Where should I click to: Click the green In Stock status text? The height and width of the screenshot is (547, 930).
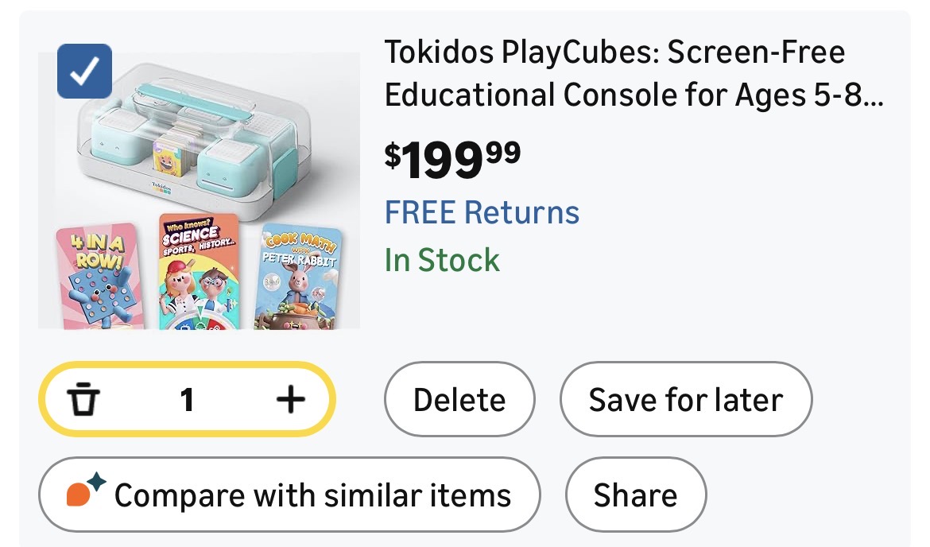pyautogui.click(x=442, y=261)
